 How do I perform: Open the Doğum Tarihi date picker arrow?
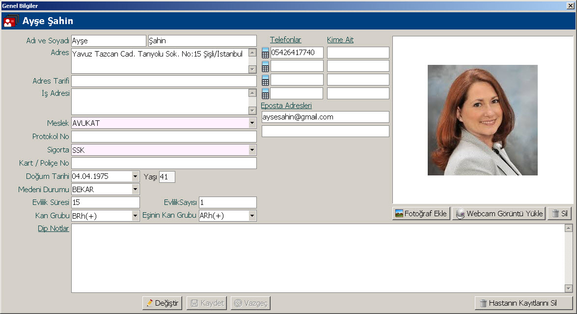point(136,176)
